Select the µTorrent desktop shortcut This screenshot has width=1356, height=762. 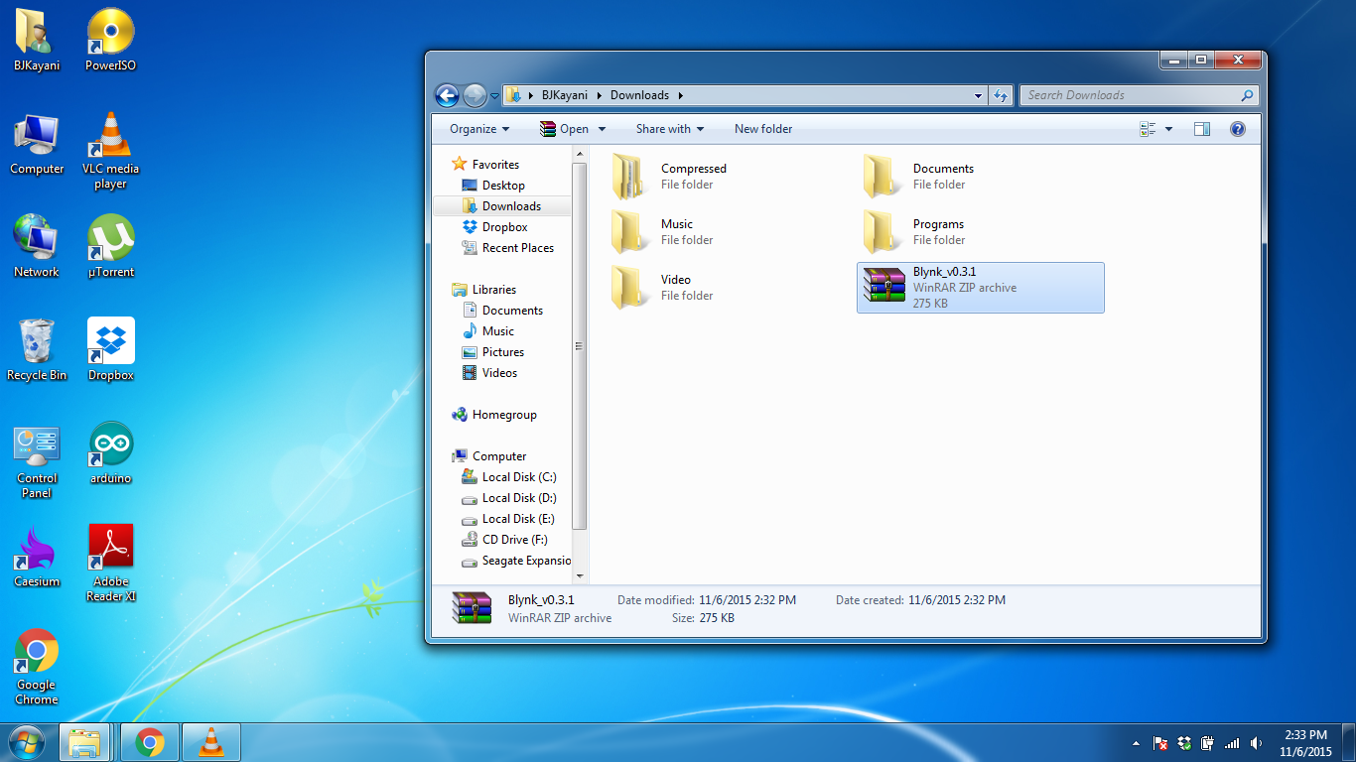(110, 246)
